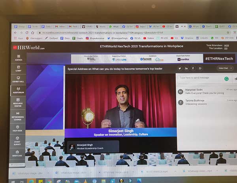Close the active vConfex tab
237x183 pixels.
[185, 26]
